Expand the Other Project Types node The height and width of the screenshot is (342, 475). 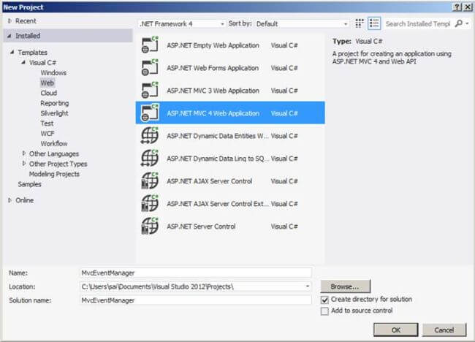click(x=23, y=164)
